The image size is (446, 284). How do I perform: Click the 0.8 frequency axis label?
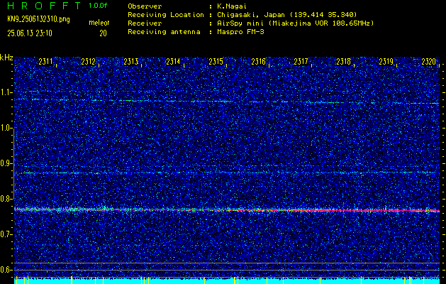(6, 199)
